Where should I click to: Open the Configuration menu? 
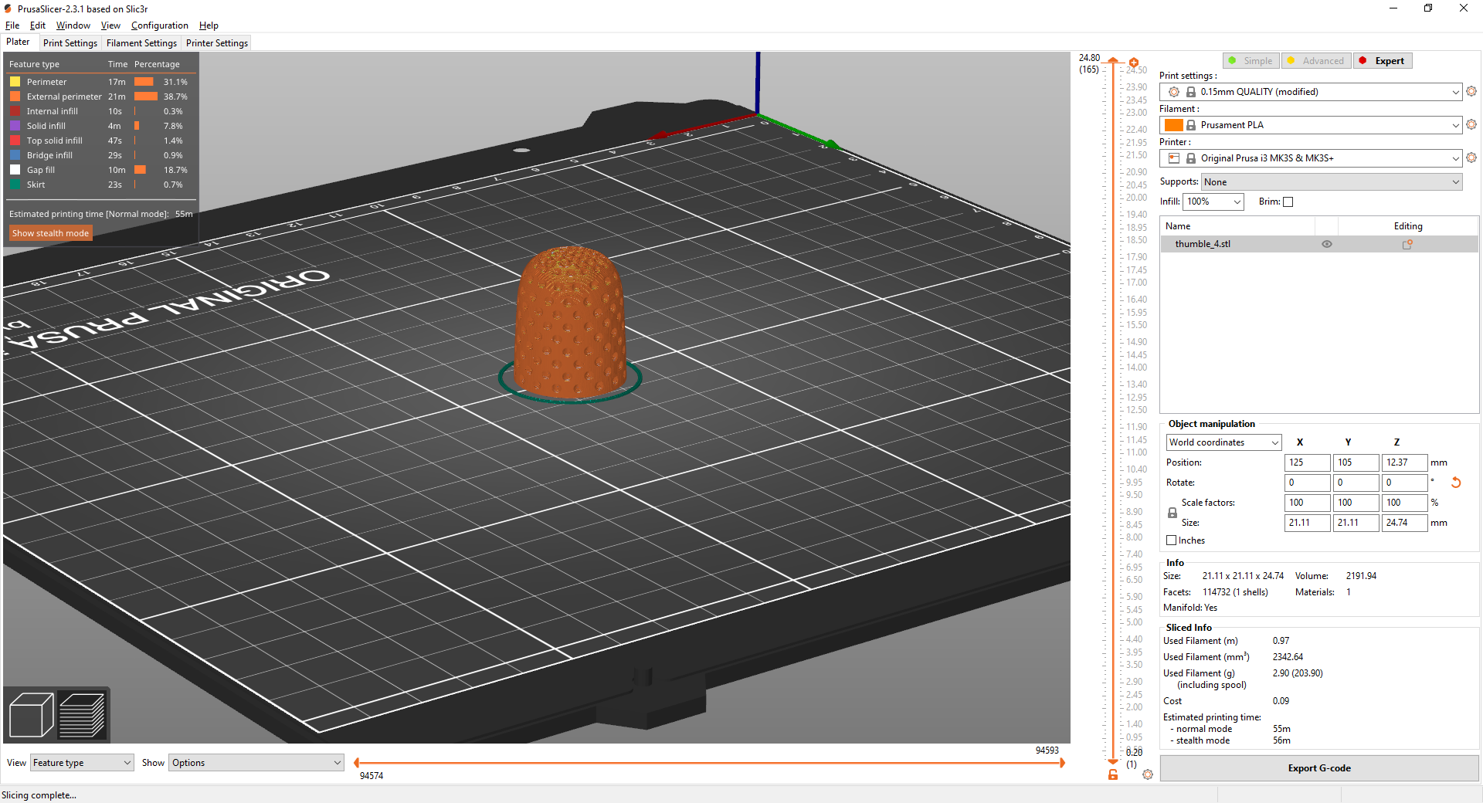[159, 25]
